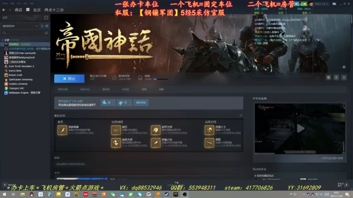Viewport: 353px width, 198px height.
Task: Click thumbs-down 否 button
Action: click(124, 103)
